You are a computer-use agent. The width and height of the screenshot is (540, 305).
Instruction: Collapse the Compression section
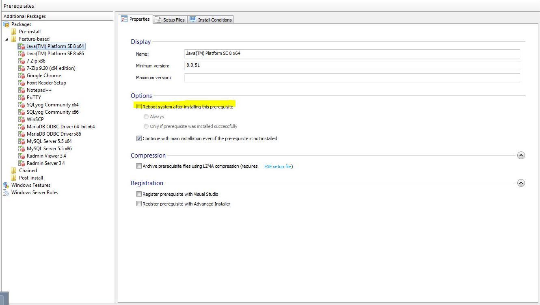521,156
